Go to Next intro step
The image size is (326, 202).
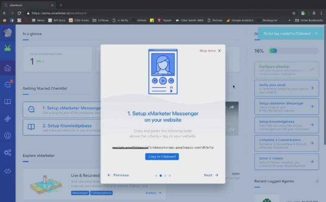click(211, 175)
